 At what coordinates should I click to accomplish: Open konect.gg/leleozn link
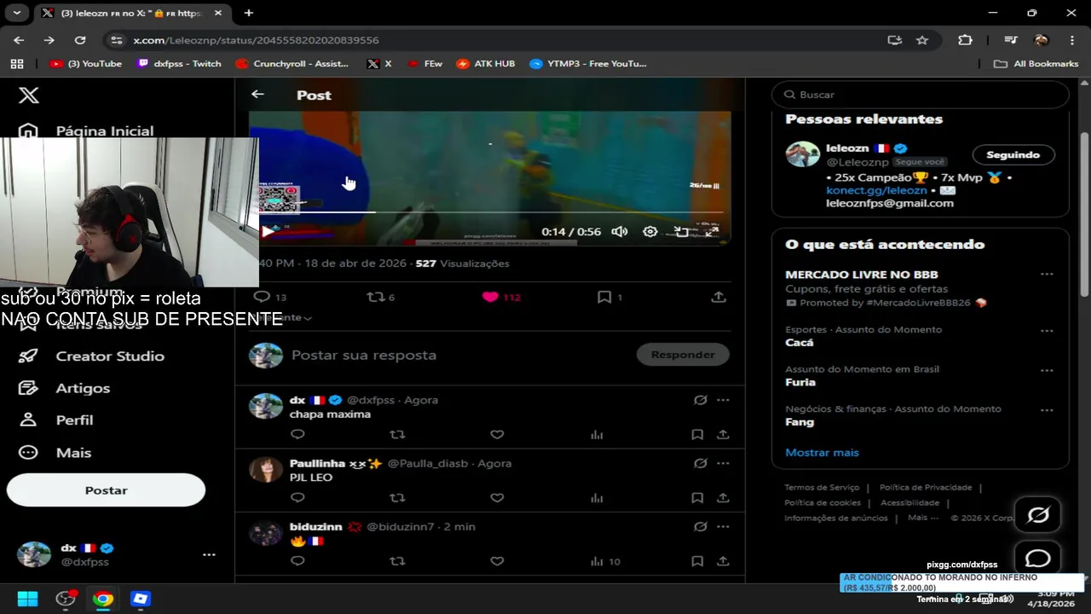[x=876, y=190]
